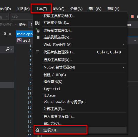Click the gear icon beside 选项
Screen dimensions: 138x137
[x=37, y=130]
